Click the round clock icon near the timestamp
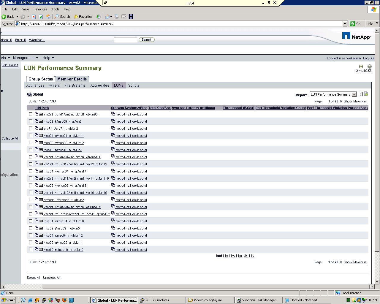This screenshot has width=380, height=304. pos(361,66)
